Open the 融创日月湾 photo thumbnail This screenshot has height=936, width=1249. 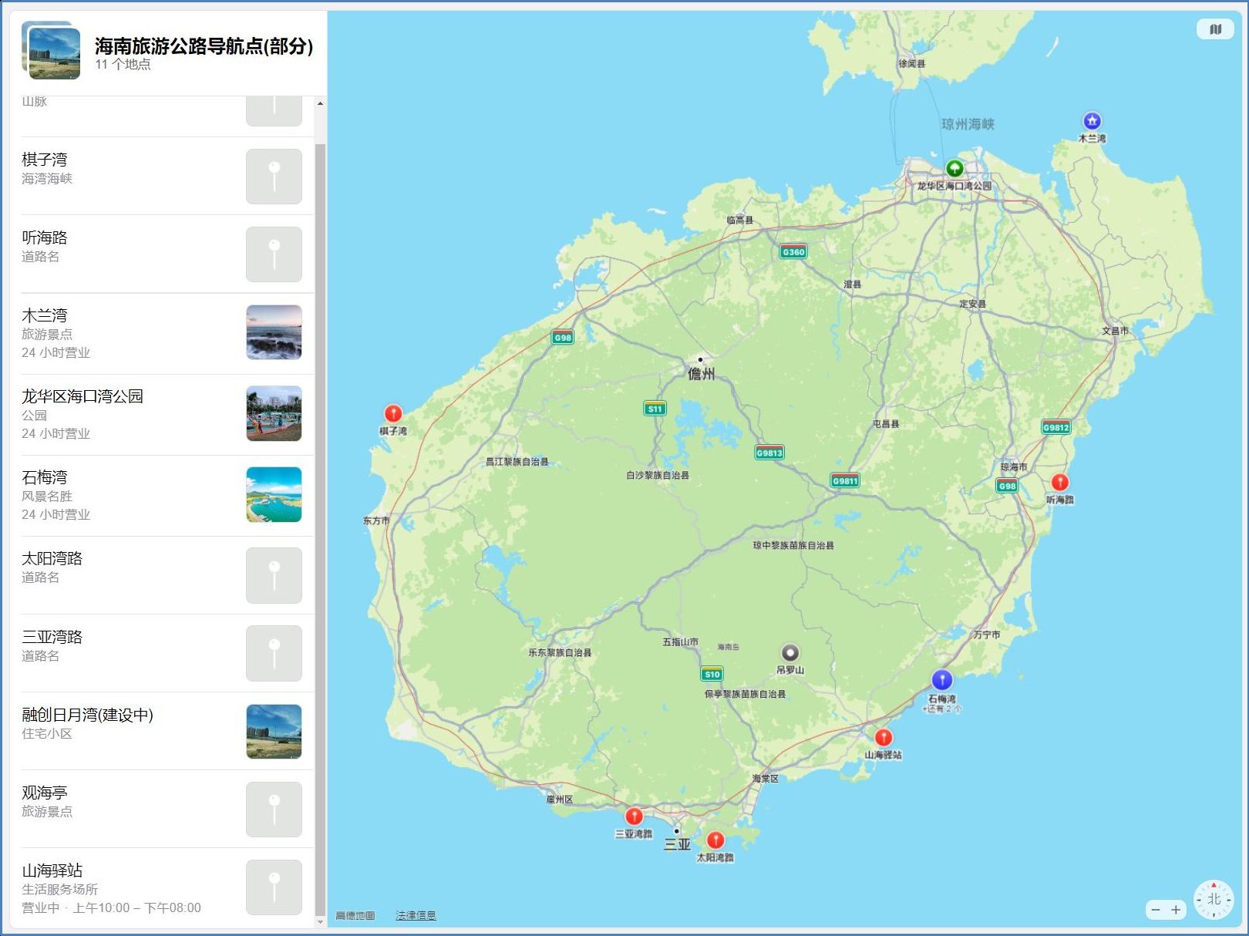(274, 732)
